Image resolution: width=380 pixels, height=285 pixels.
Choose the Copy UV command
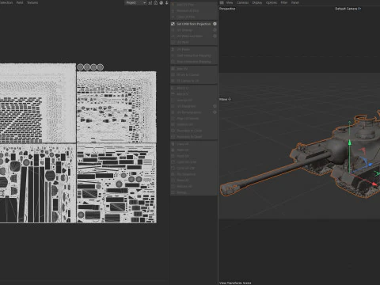point(194,144)
